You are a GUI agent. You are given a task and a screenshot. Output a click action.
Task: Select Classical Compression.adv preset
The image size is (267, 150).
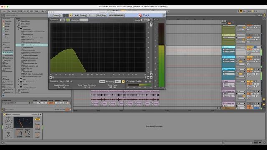pyautogui.click(x=32, y=45)
